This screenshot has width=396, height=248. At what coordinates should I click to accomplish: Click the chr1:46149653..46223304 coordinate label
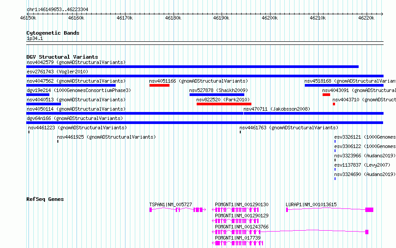pos(57,9)
